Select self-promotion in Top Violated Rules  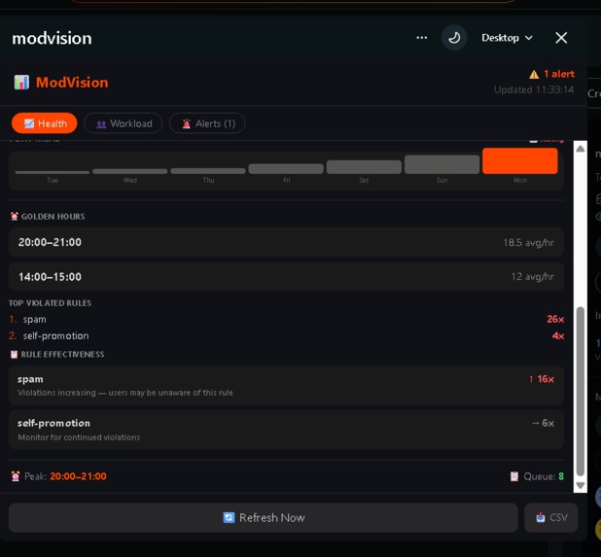tap(56, 336)
